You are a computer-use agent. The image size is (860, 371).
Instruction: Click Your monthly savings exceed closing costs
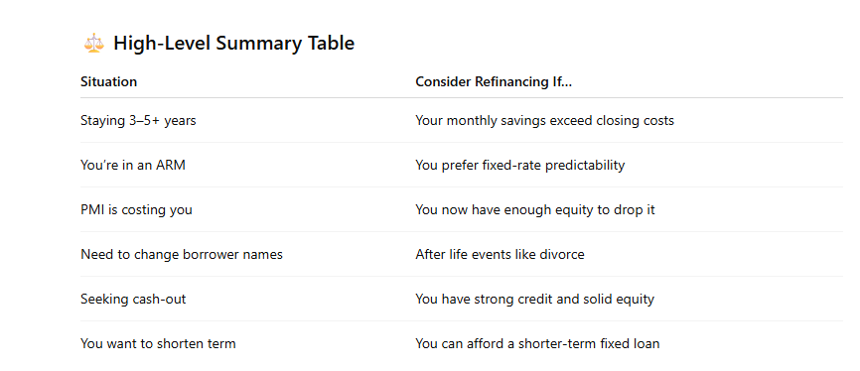click(x=544, y=120)
